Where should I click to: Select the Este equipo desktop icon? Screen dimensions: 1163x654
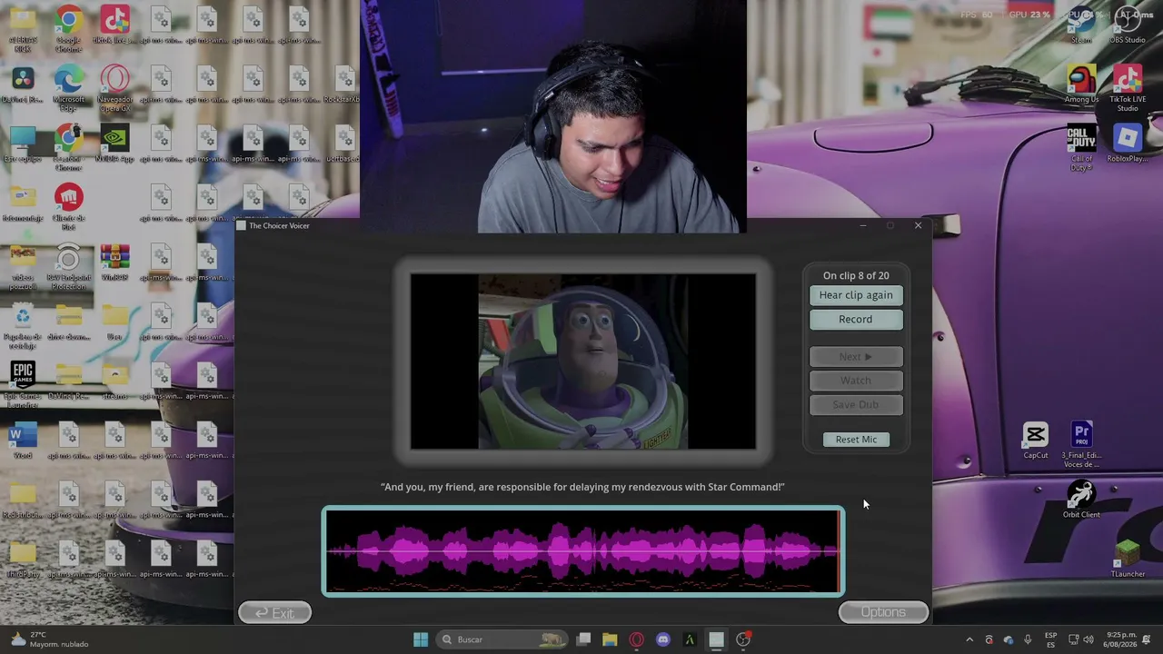(23, 144)
